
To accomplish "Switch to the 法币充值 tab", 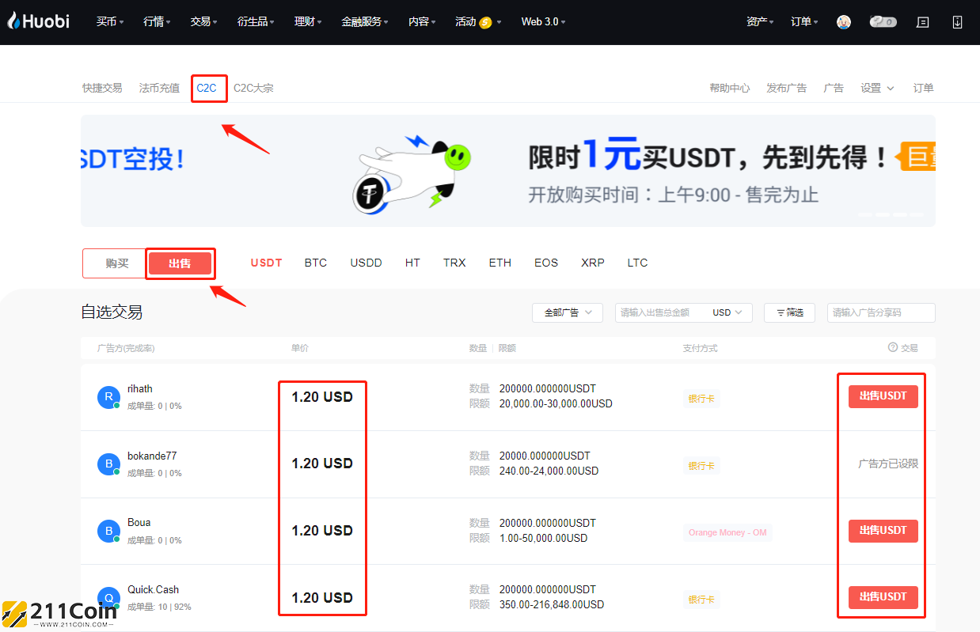I will [159, 88].
